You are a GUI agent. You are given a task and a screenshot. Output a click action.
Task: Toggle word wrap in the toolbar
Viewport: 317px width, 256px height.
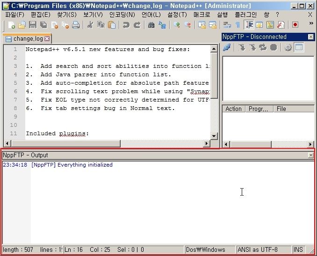point(227,25)
